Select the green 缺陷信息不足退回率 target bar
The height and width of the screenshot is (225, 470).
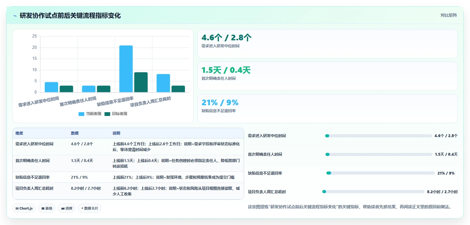[141, 82]
